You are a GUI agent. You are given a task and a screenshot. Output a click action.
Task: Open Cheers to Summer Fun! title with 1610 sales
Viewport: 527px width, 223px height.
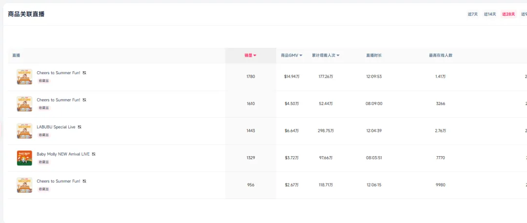59,100
